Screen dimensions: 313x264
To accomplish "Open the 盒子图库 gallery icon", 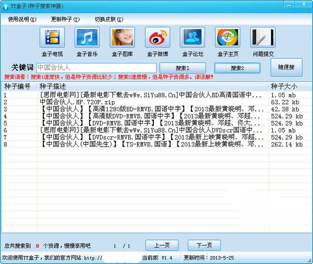I will 122,38.
